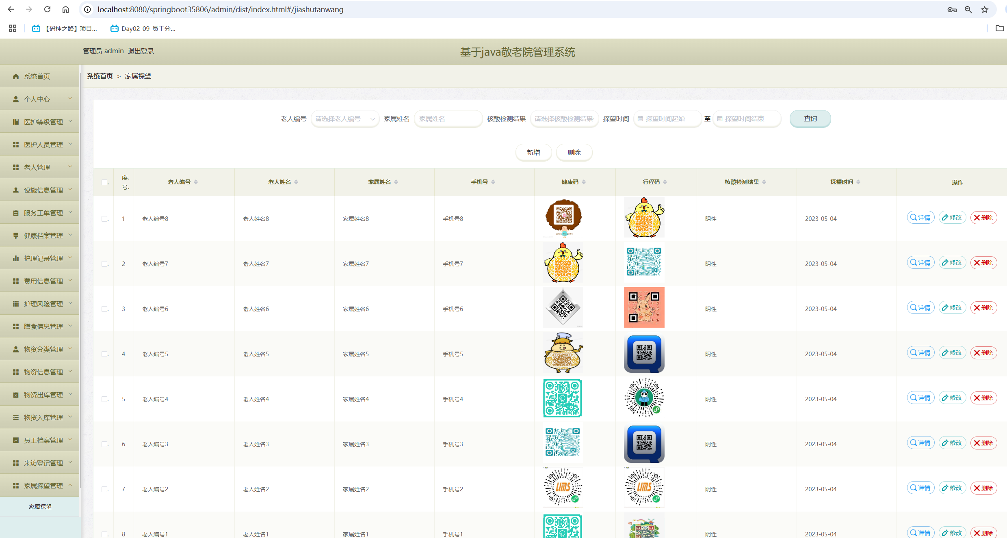Image resolution: width=1007 pixels, height=538 pixels.
Task: Open the 健康码 thumbnail for 老人编号8
Action: [563, 218]
